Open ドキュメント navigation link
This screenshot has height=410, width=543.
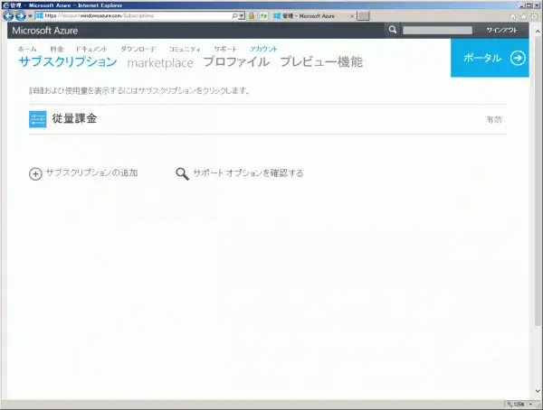[x=91, y=49]
